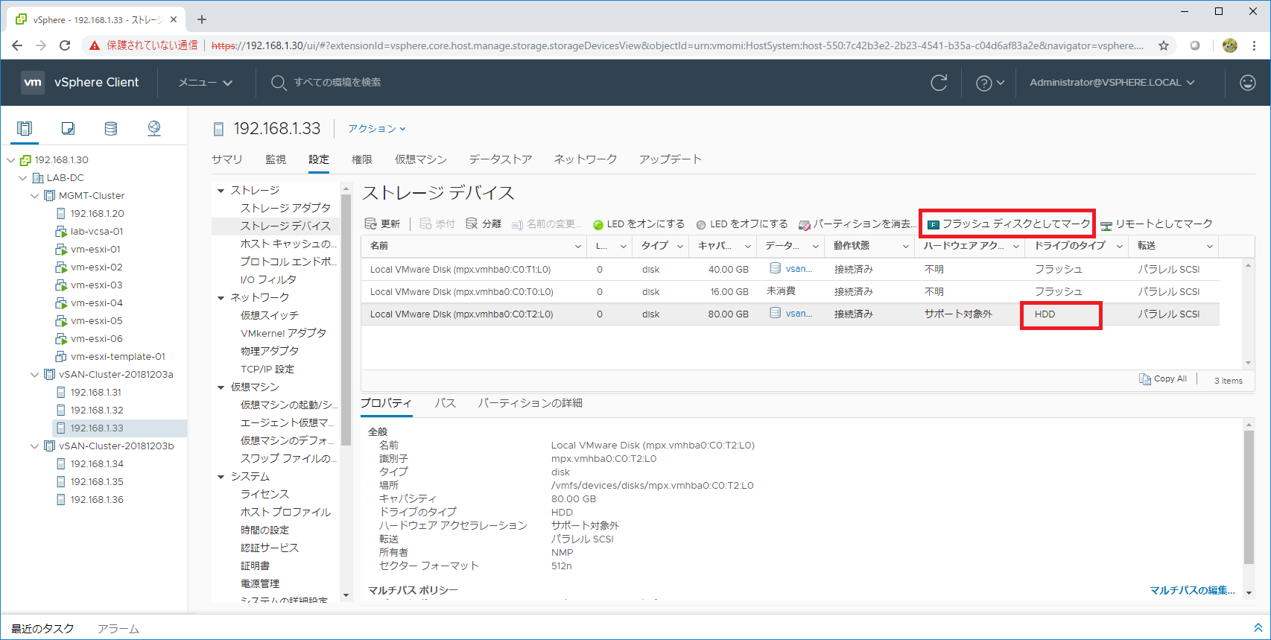The height and width of the screenshot is (640, 1271).
Task: Close the vSphere browser tab
Action: [x=174, y=19]
